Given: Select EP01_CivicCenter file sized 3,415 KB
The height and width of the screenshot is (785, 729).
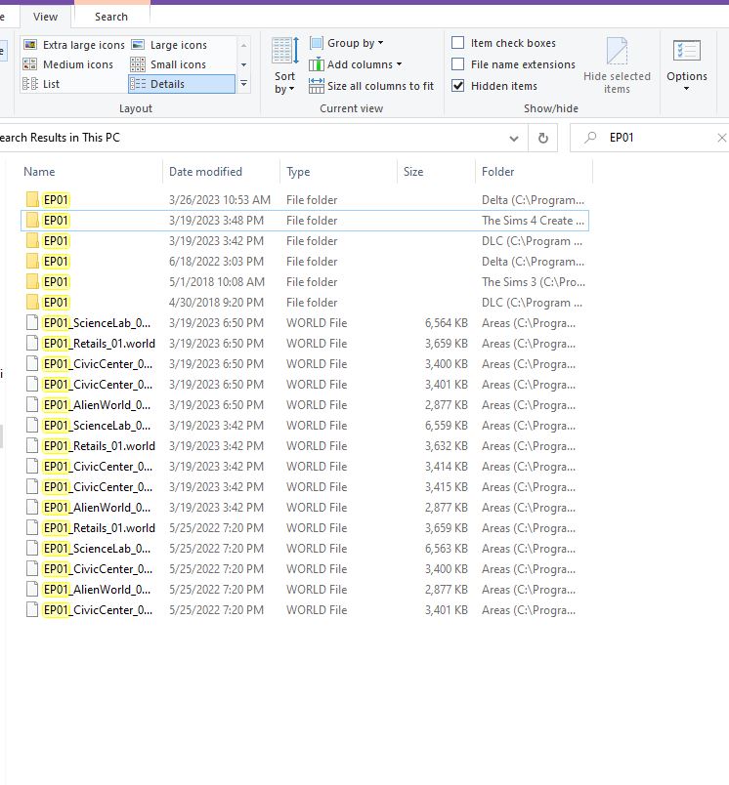Looking at the screenshot, I should (x=305, y=487).
